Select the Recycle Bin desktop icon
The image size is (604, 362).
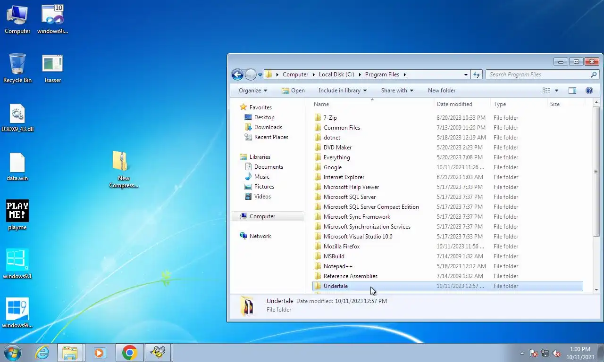click(17, 68)
